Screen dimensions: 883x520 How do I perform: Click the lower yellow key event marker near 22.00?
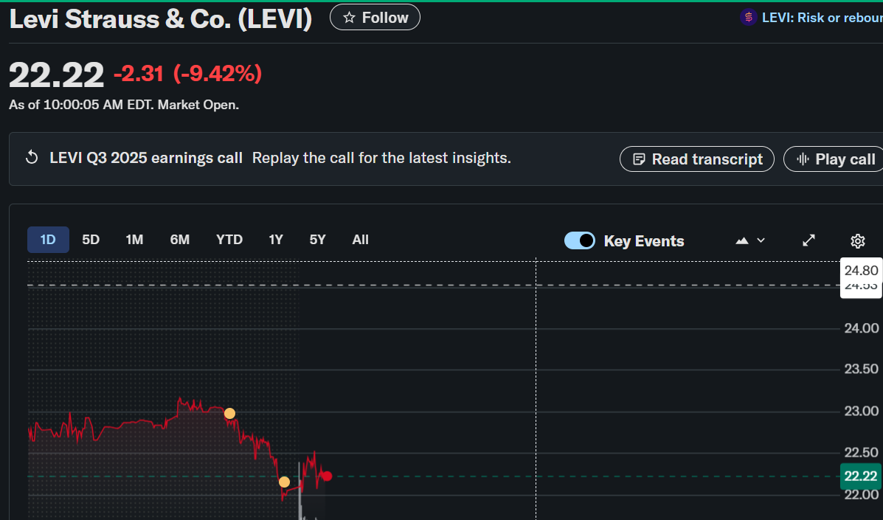pyautogui.click(x=284, y=482)
